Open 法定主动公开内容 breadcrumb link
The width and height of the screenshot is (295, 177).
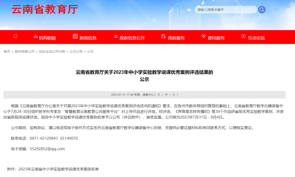[52, 52]
